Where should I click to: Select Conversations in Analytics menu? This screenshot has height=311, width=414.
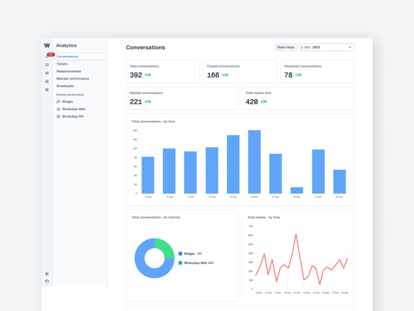click(x=80, y=56)
